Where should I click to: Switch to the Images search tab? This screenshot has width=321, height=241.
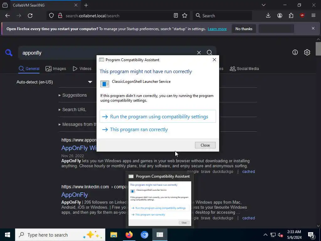tap(56, 69)
